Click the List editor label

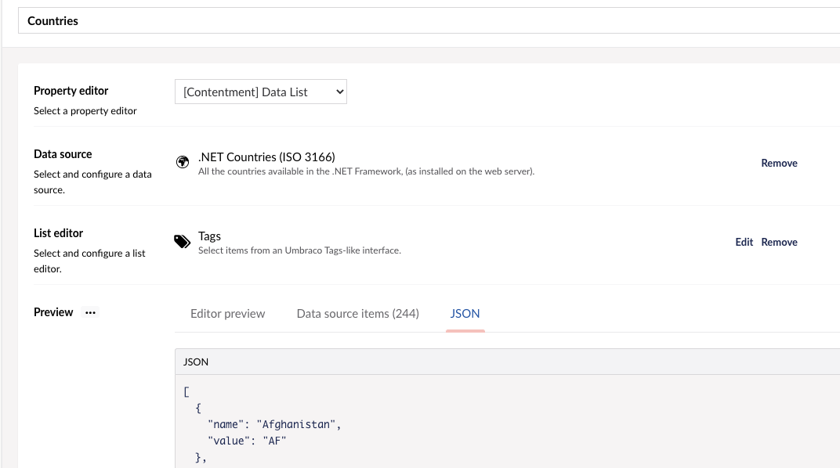pos(59,233)
